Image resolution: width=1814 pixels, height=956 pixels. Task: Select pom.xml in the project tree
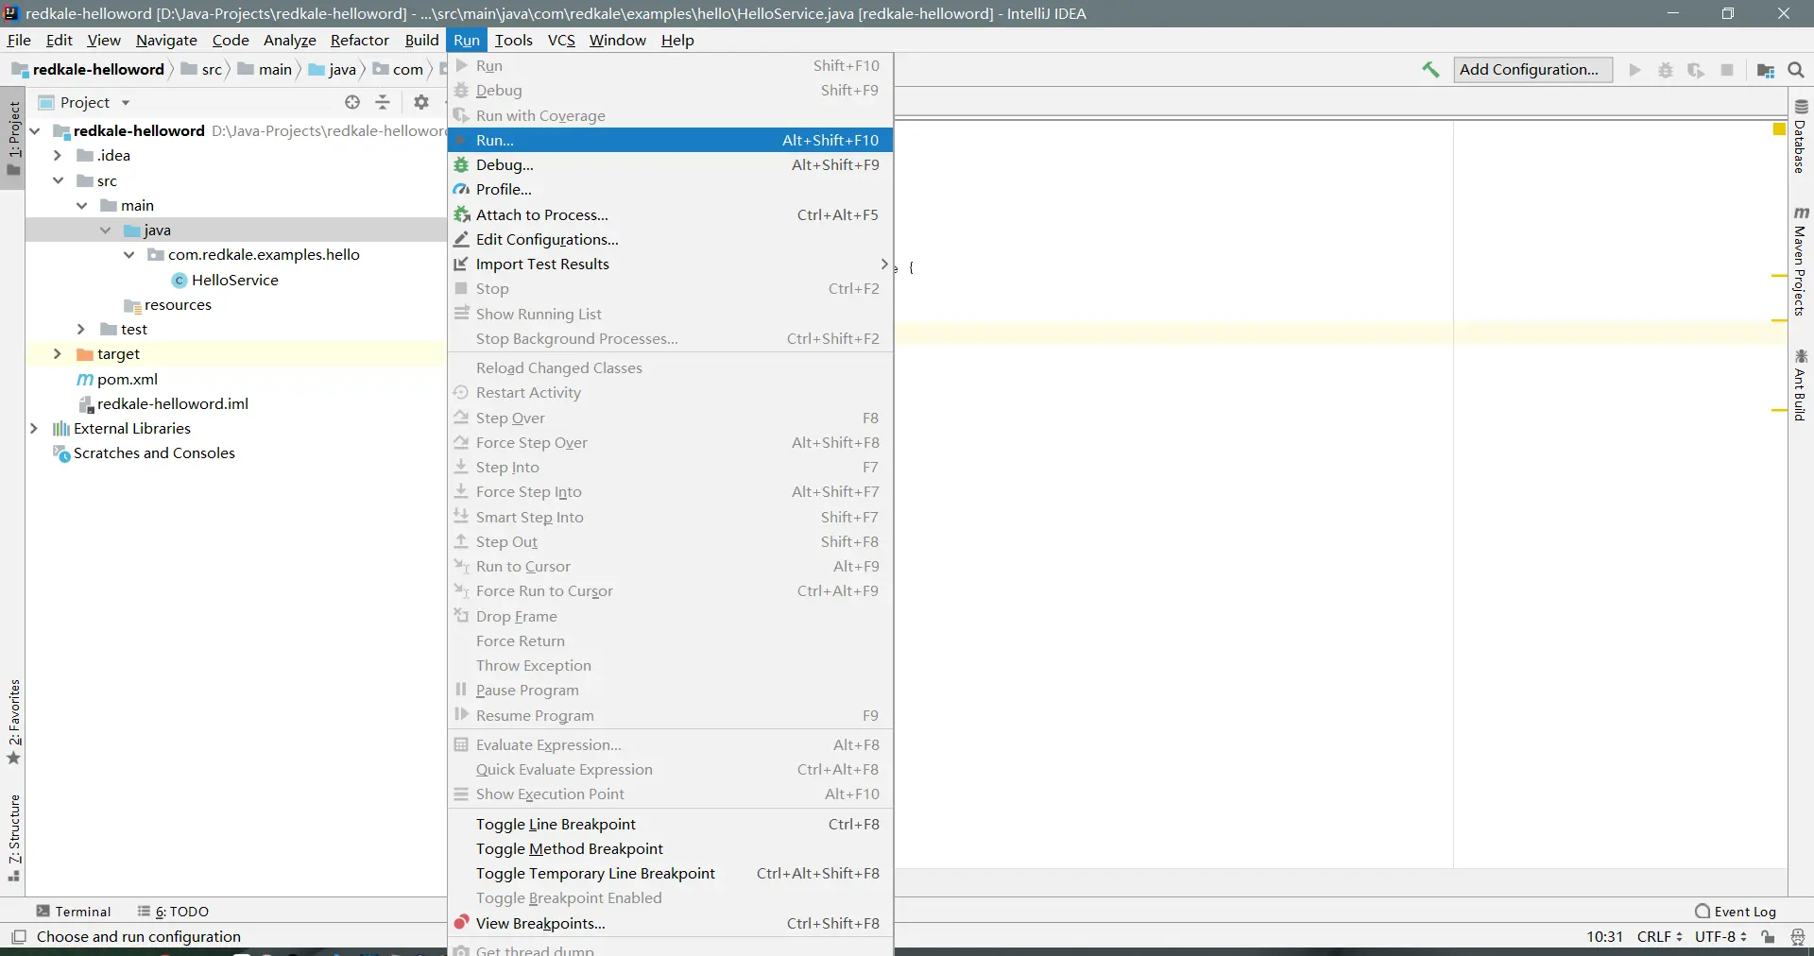click(x=117, y=379)
